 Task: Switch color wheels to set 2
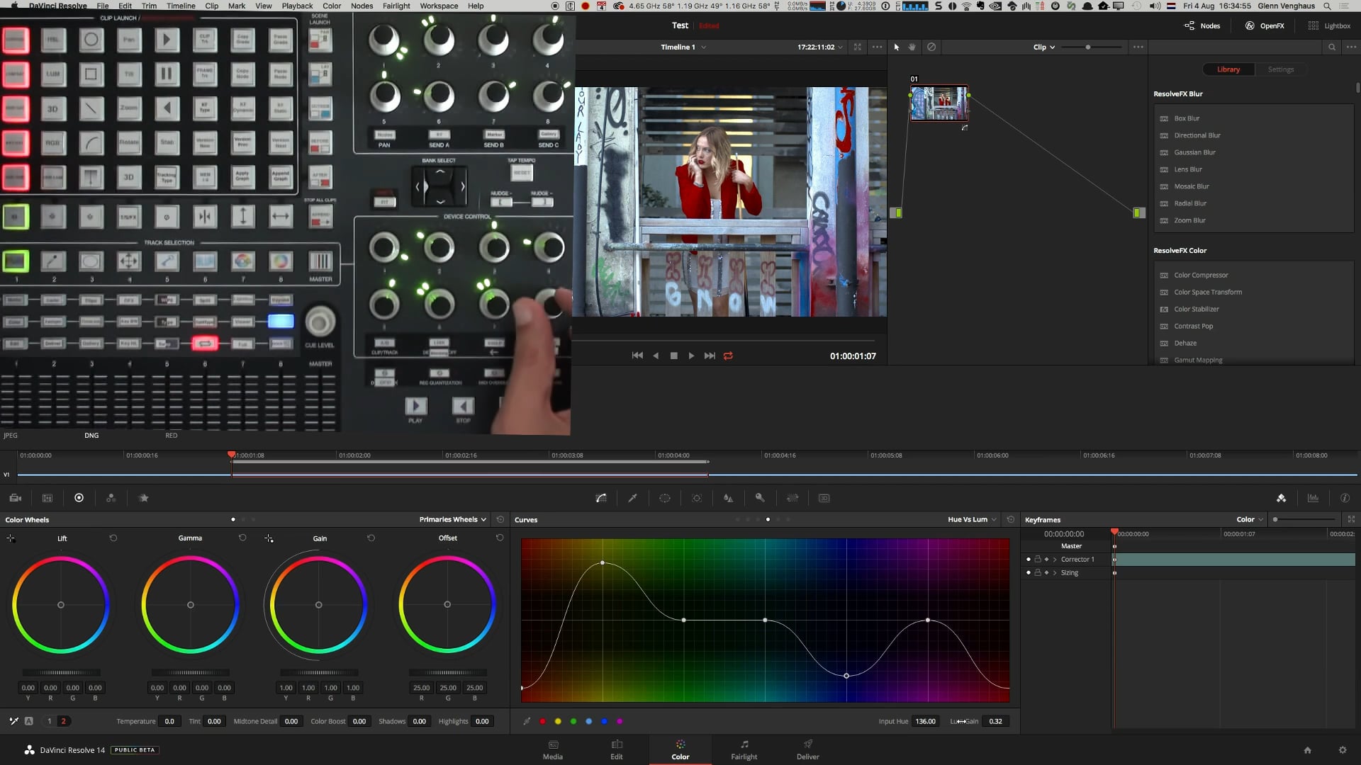[x=63, y=721]
